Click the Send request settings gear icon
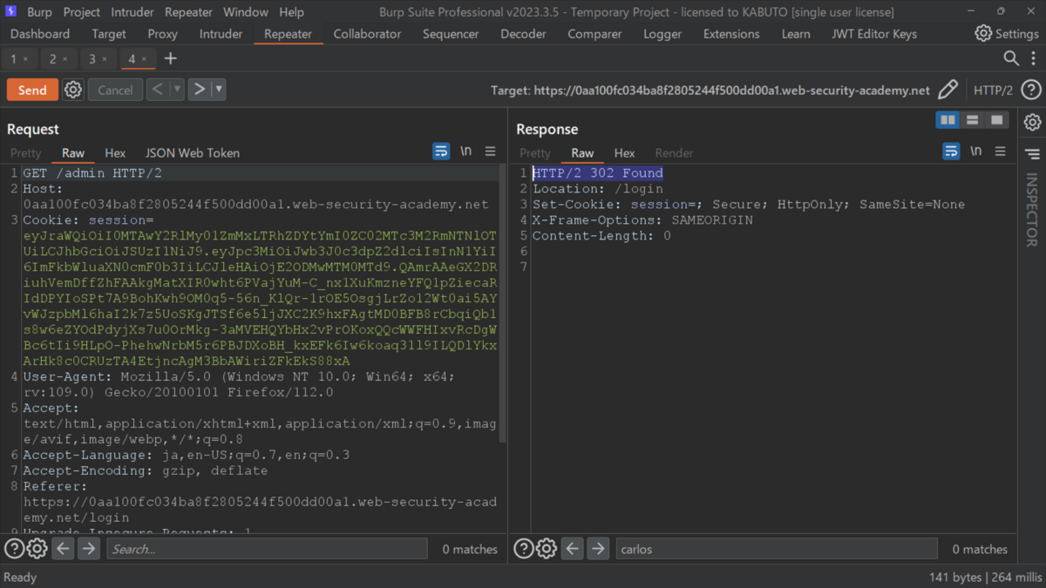 click(73, 90)
